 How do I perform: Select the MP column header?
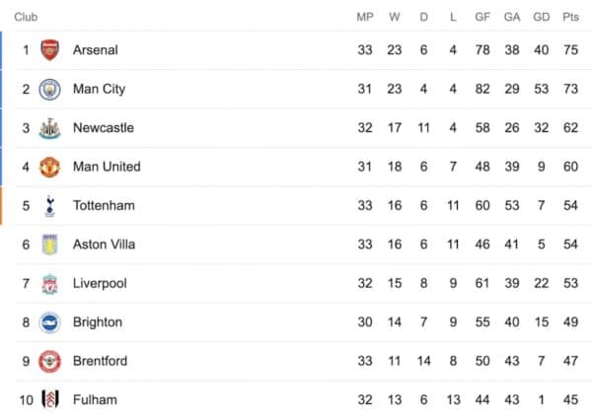(x=365, y=17)
